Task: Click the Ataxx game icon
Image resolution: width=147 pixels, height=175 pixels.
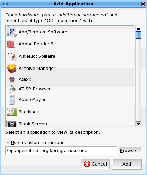Action: click(12, 79)
